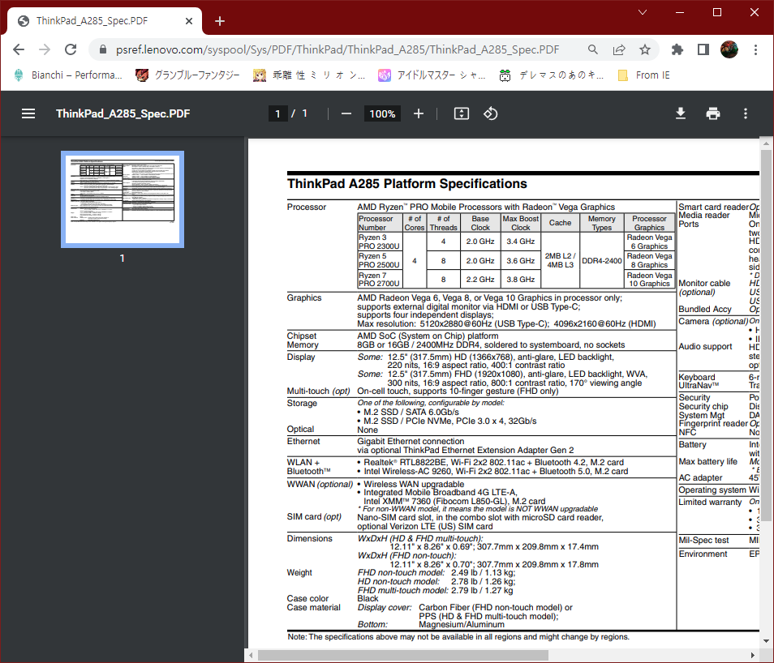
Task: Share this page using the share icon
Action: [x=619, y=49]
